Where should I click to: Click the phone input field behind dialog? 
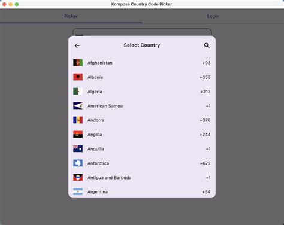coord(142,32)
